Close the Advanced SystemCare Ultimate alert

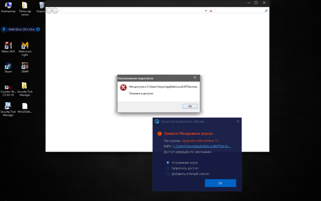click(238, 121)
